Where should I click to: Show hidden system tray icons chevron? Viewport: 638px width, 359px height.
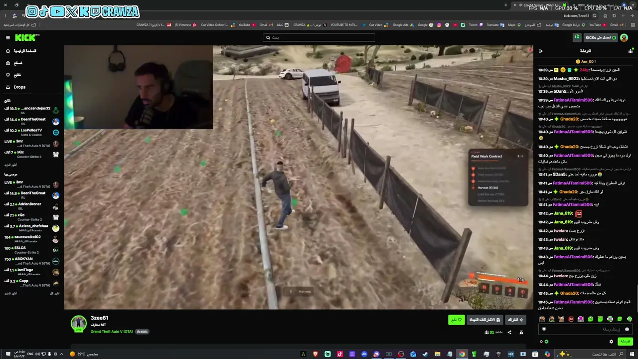tap(61, 354)
